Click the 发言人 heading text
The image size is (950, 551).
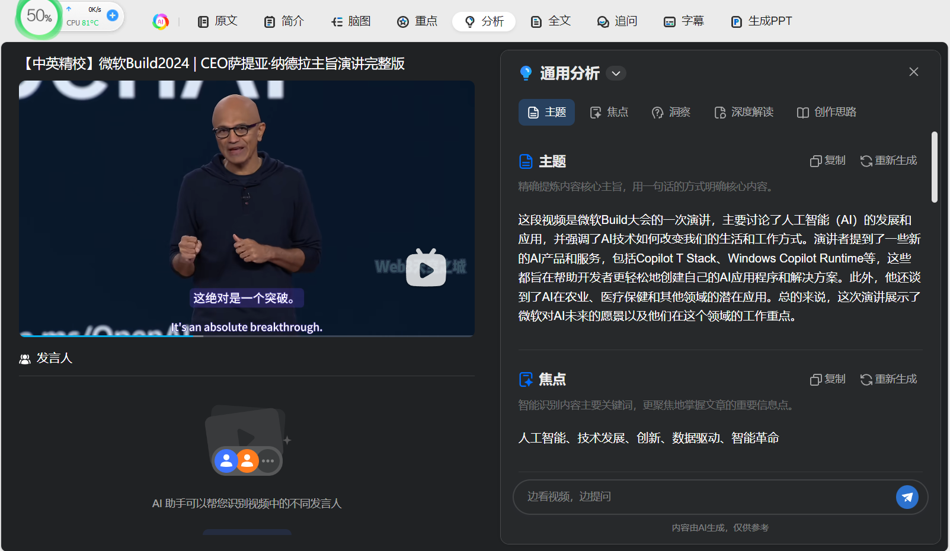[55, 358]
